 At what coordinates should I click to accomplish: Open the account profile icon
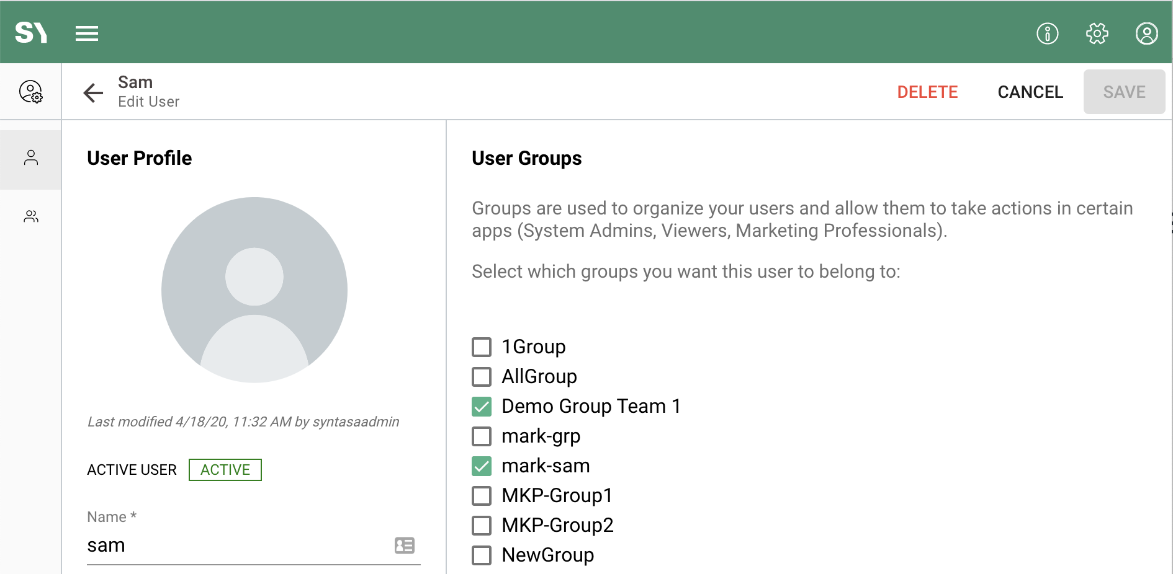click(1146, 33)
